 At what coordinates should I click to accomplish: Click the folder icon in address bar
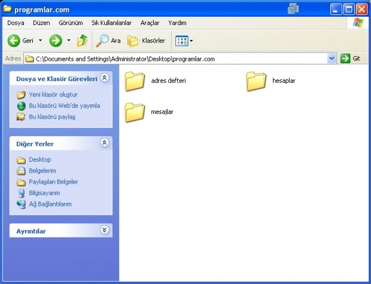point(29,58)
